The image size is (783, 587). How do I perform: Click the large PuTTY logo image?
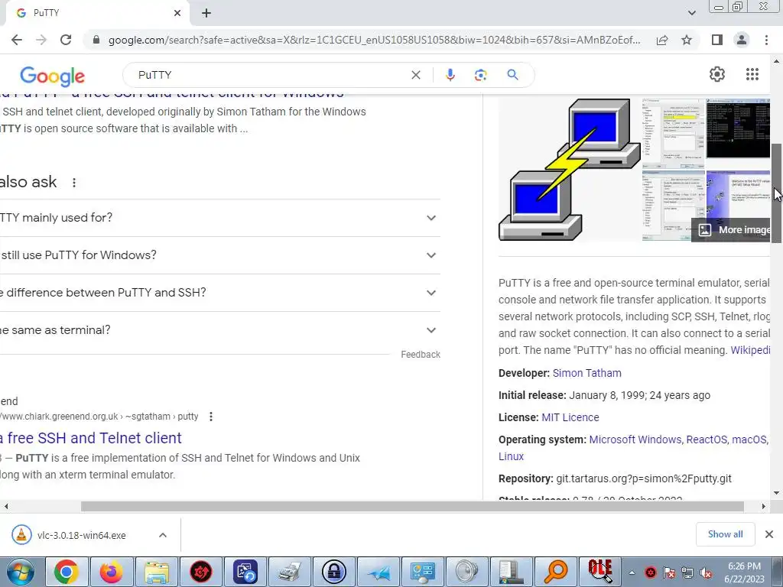(x=569, y=170)
